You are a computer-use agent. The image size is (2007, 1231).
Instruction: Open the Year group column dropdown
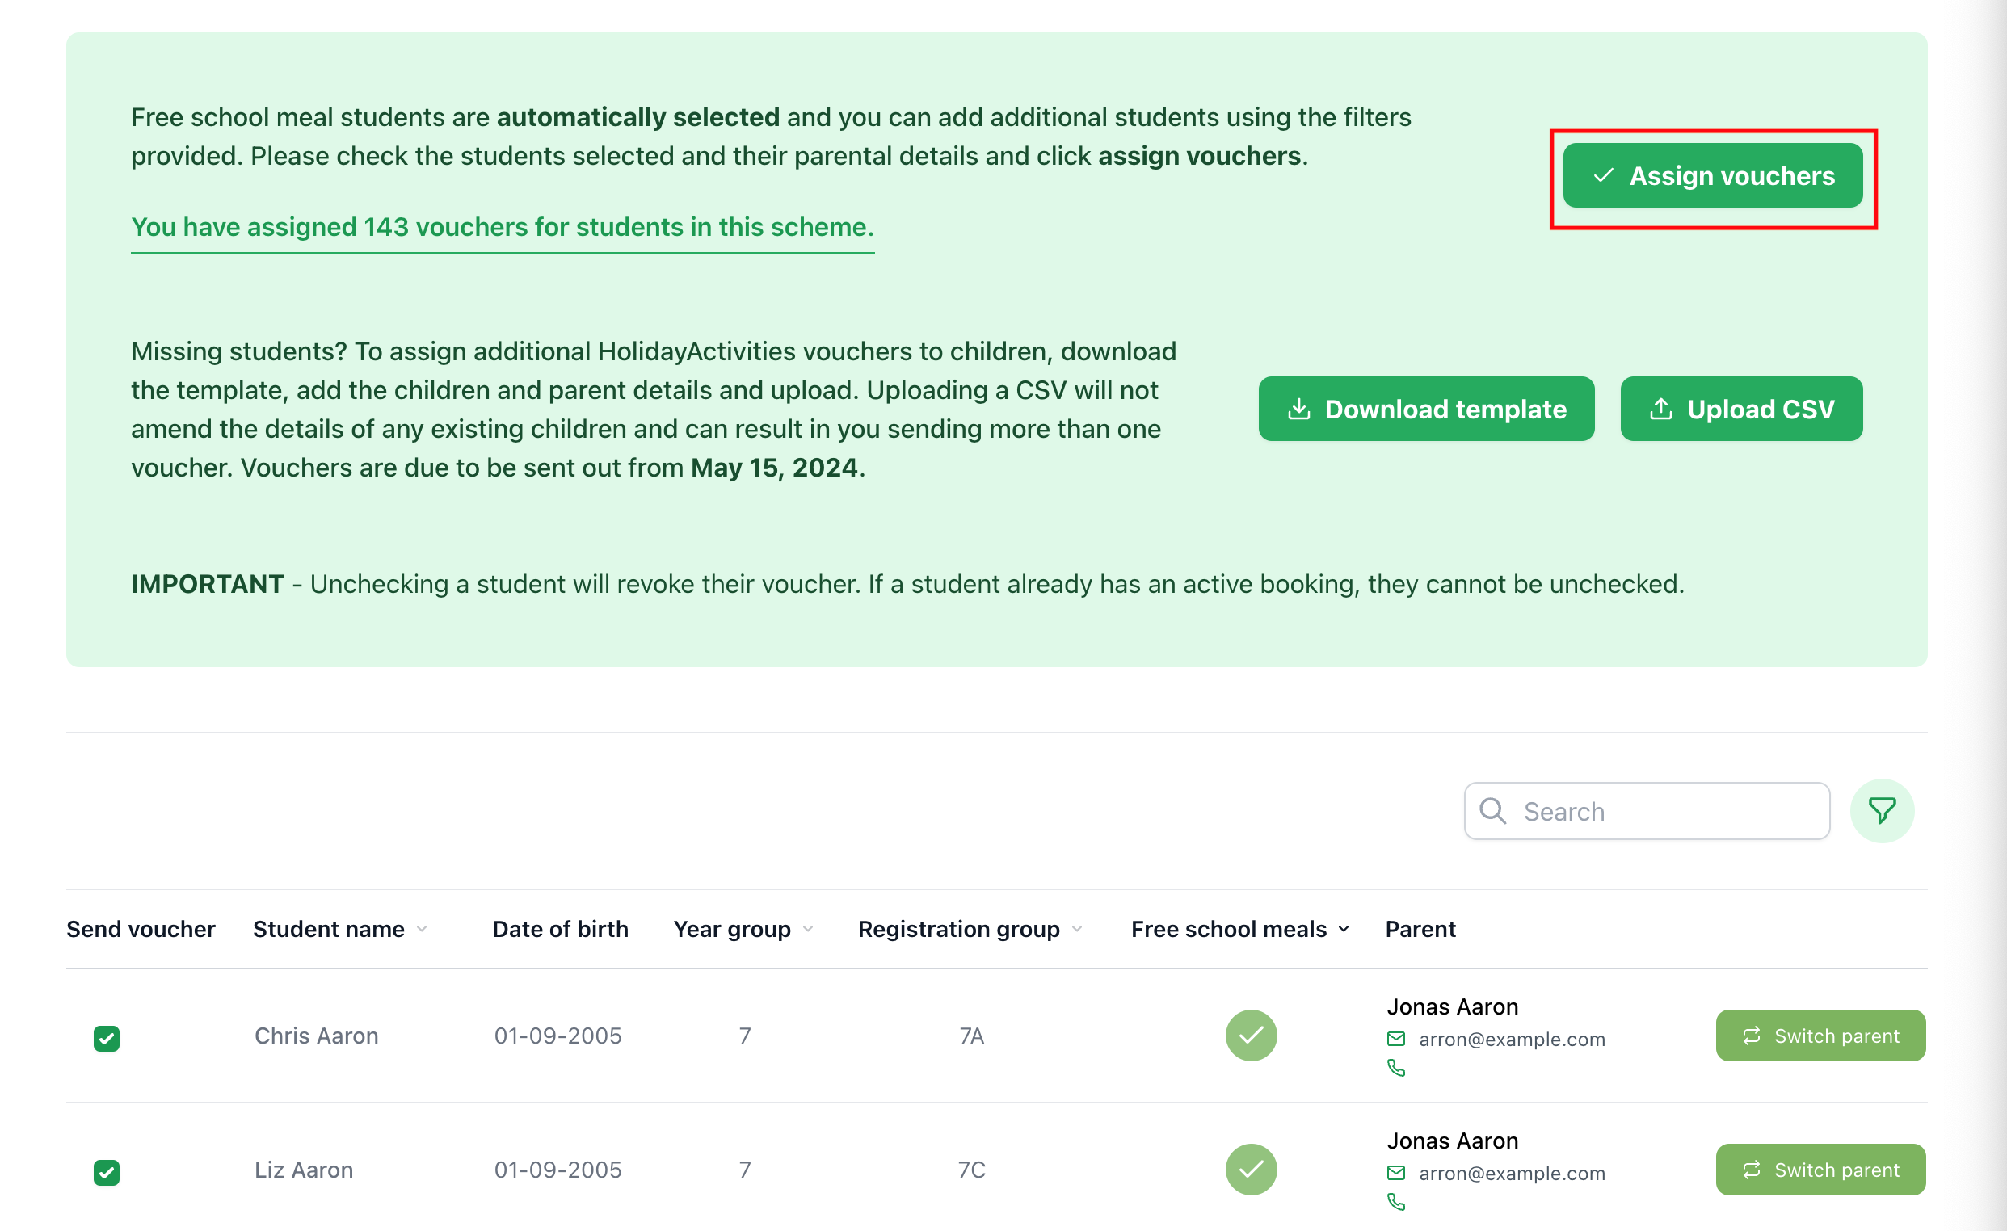pos(808,929)
